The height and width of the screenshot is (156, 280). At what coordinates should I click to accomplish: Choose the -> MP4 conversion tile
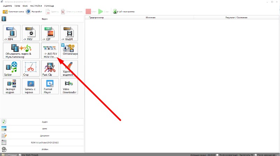[x=12, y=33]
